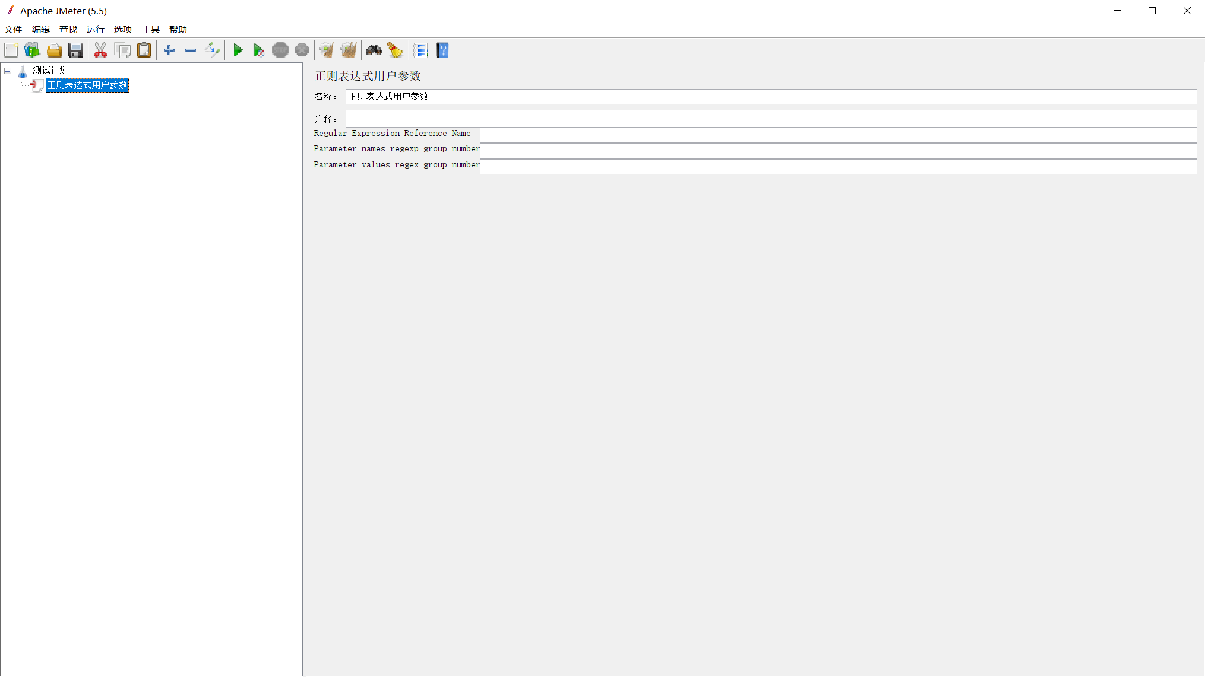Click the Stop test icon
The width and height of the screenshot is (1205, 677).
coord(280,50)
